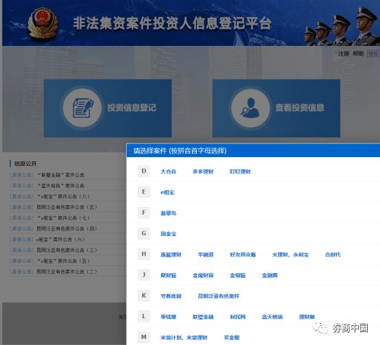Open the “e租宝”案件公告（八） announcement
This screenshot has height=345, width=380.
pyautogui.click(x=63, y=196)
